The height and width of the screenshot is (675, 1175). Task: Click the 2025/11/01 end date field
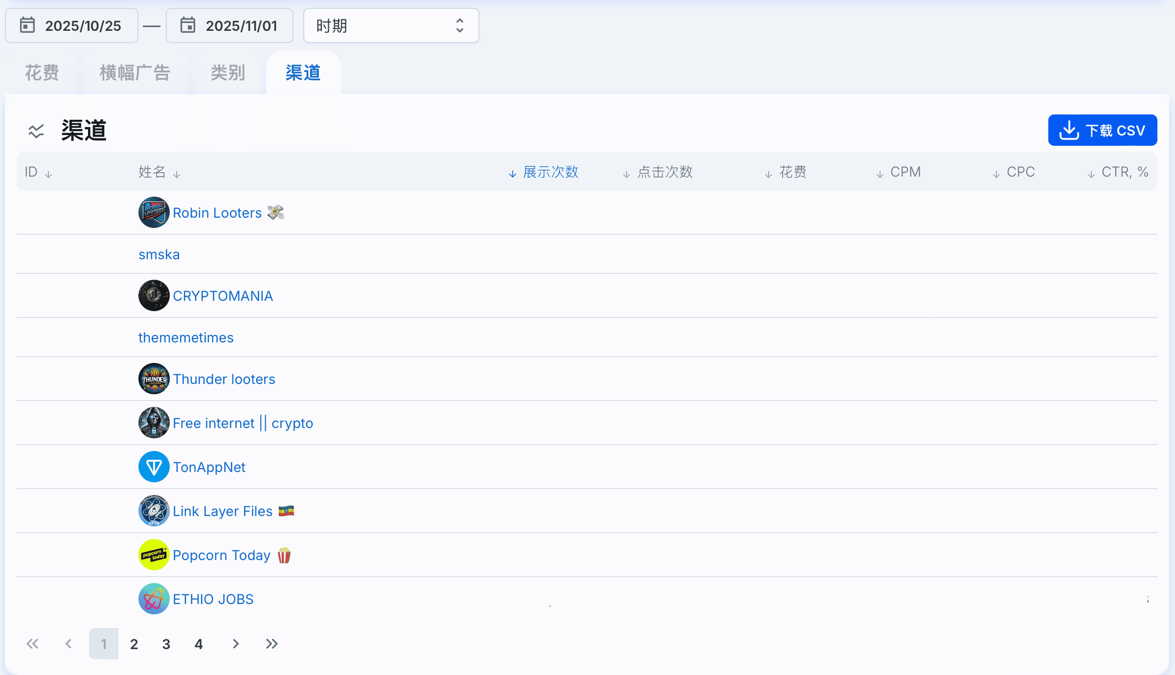click(241, 25)
